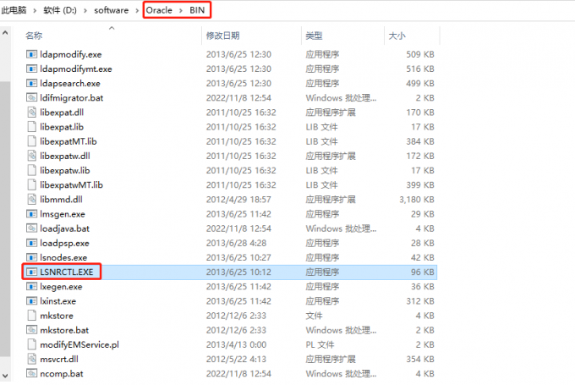The image size is (575, 385).
Task: Select the file name libexpat.dll
Action: (x=62, y=113)
